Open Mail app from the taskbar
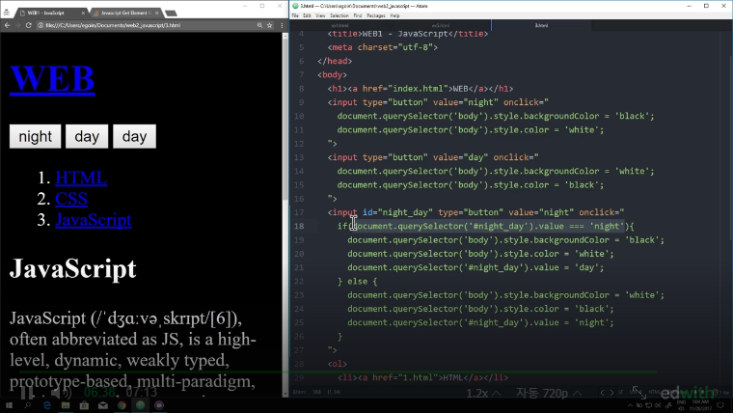733x413 pixels. pyautogui.click(x=103, y=405)
